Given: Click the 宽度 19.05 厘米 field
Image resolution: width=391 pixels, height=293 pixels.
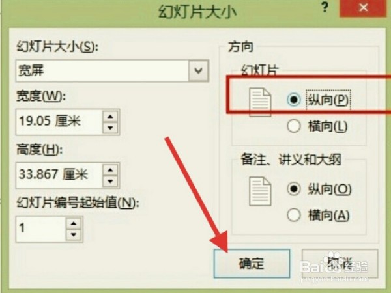Looking at the screenshot, I should (x=59, y=122).
